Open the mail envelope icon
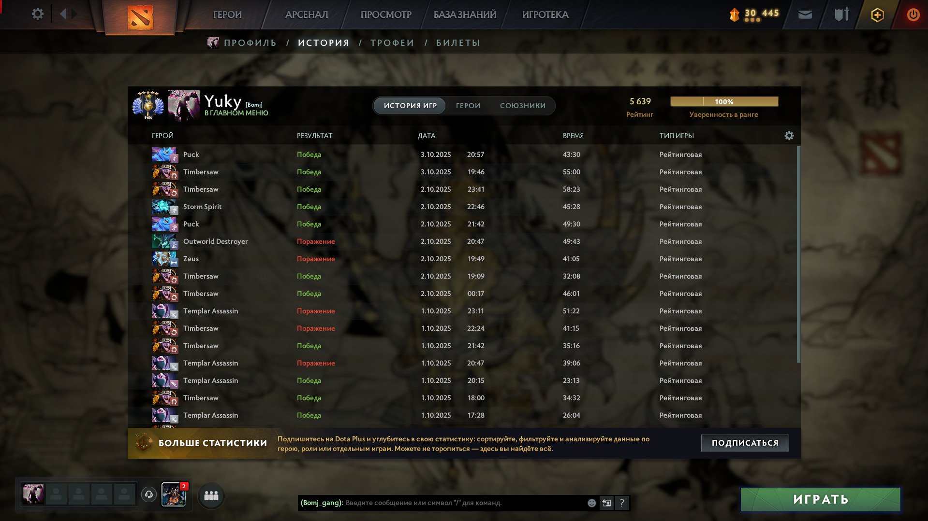Viewport: 928px width, 521px height. (x=805, y=14)
